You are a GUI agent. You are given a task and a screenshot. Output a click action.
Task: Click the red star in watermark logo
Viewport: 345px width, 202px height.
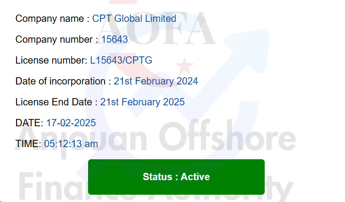(185, 66)
